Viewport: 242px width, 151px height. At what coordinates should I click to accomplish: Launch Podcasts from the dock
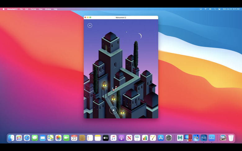click(121, 138)
